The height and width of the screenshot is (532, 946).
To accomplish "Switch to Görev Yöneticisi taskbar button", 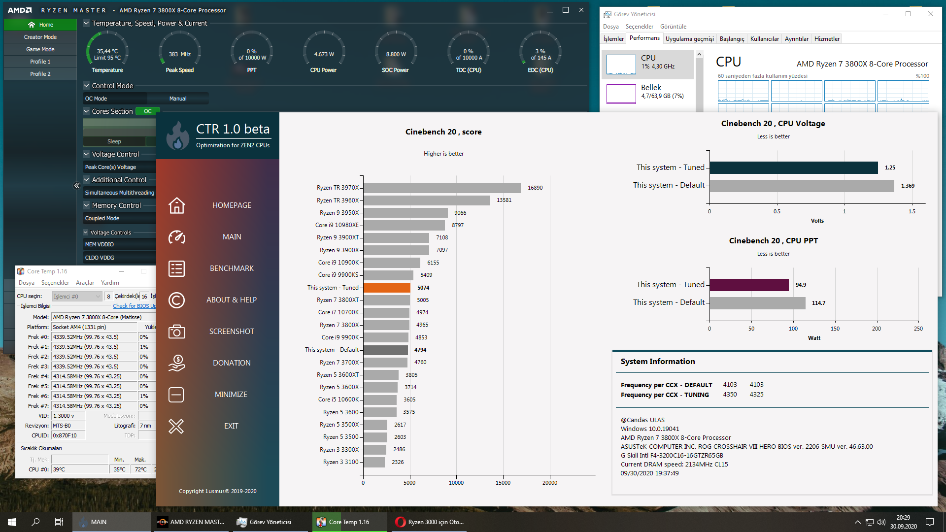I will [x=270, y=522].
